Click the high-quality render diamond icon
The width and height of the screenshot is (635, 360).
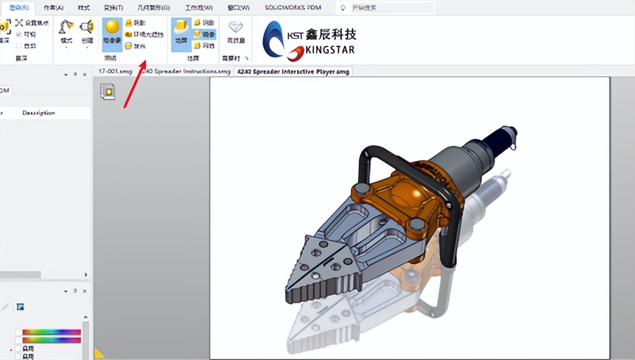[x=236, y=28]
